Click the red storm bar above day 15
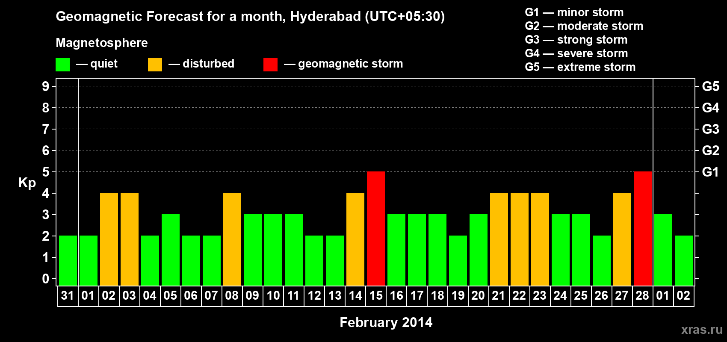The height and width of the screenshot is (342, 727). point(376,229)
